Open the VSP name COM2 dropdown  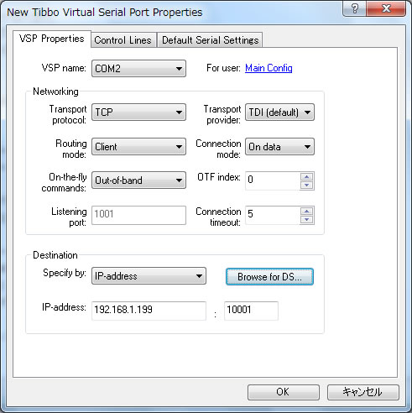point(138,68)
